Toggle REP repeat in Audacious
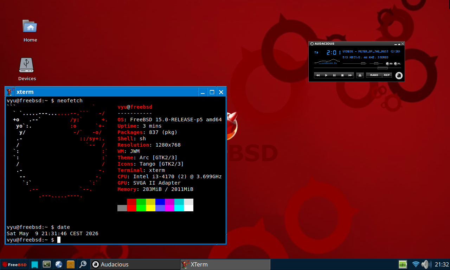450x270 pixels. tap(387, 75)
